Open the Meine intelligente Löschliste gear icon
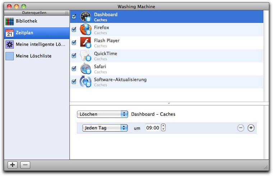This screenshot has width=273, height=176. coord(10,44)
